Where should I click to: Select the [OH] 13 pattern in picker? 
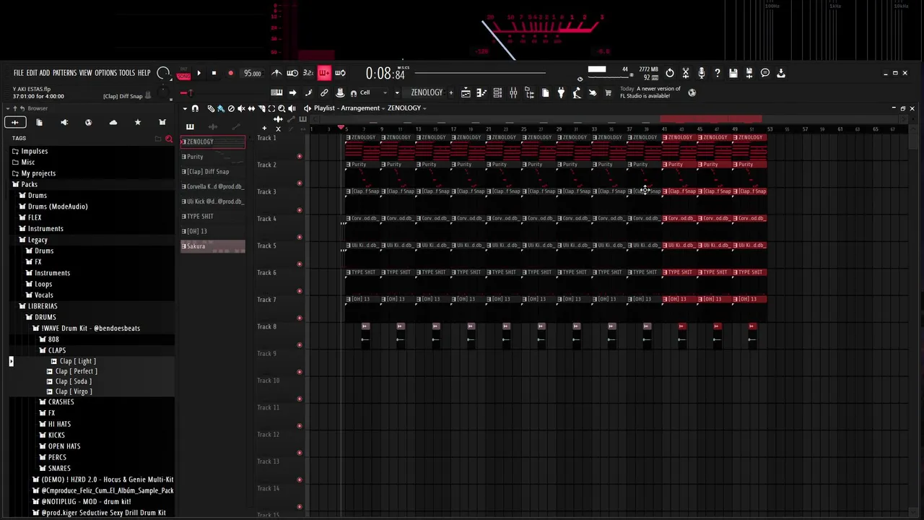coord(213,231)
